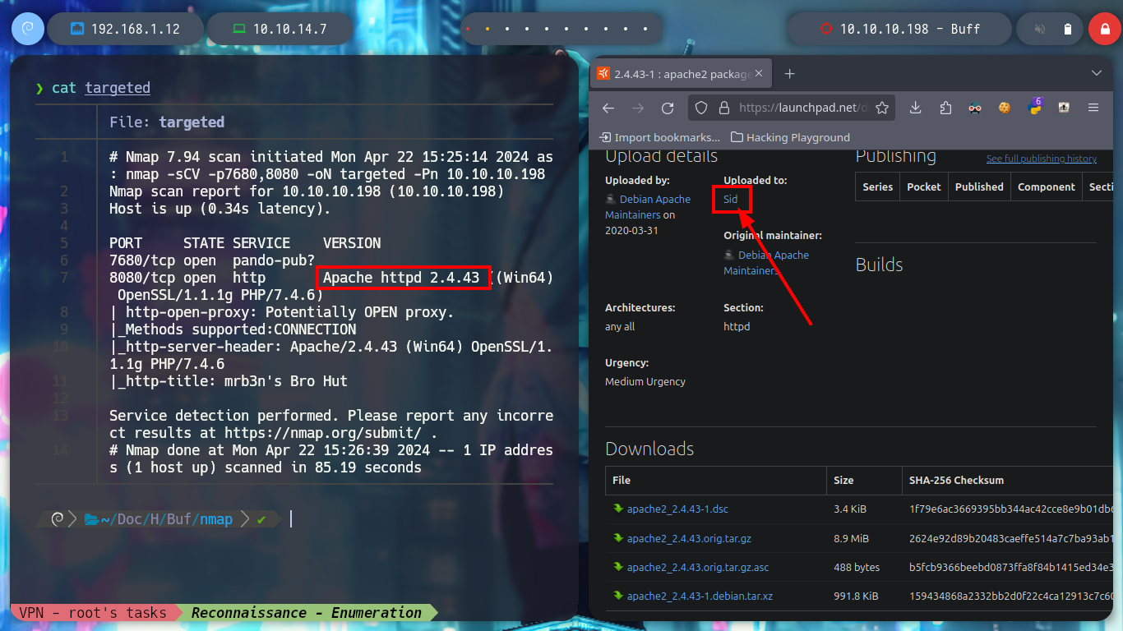The height and width of the screenshot is (631, 1123).
Task: Open the Hacking Playground bookmarks folder
Action: click(x=790, y=137)
